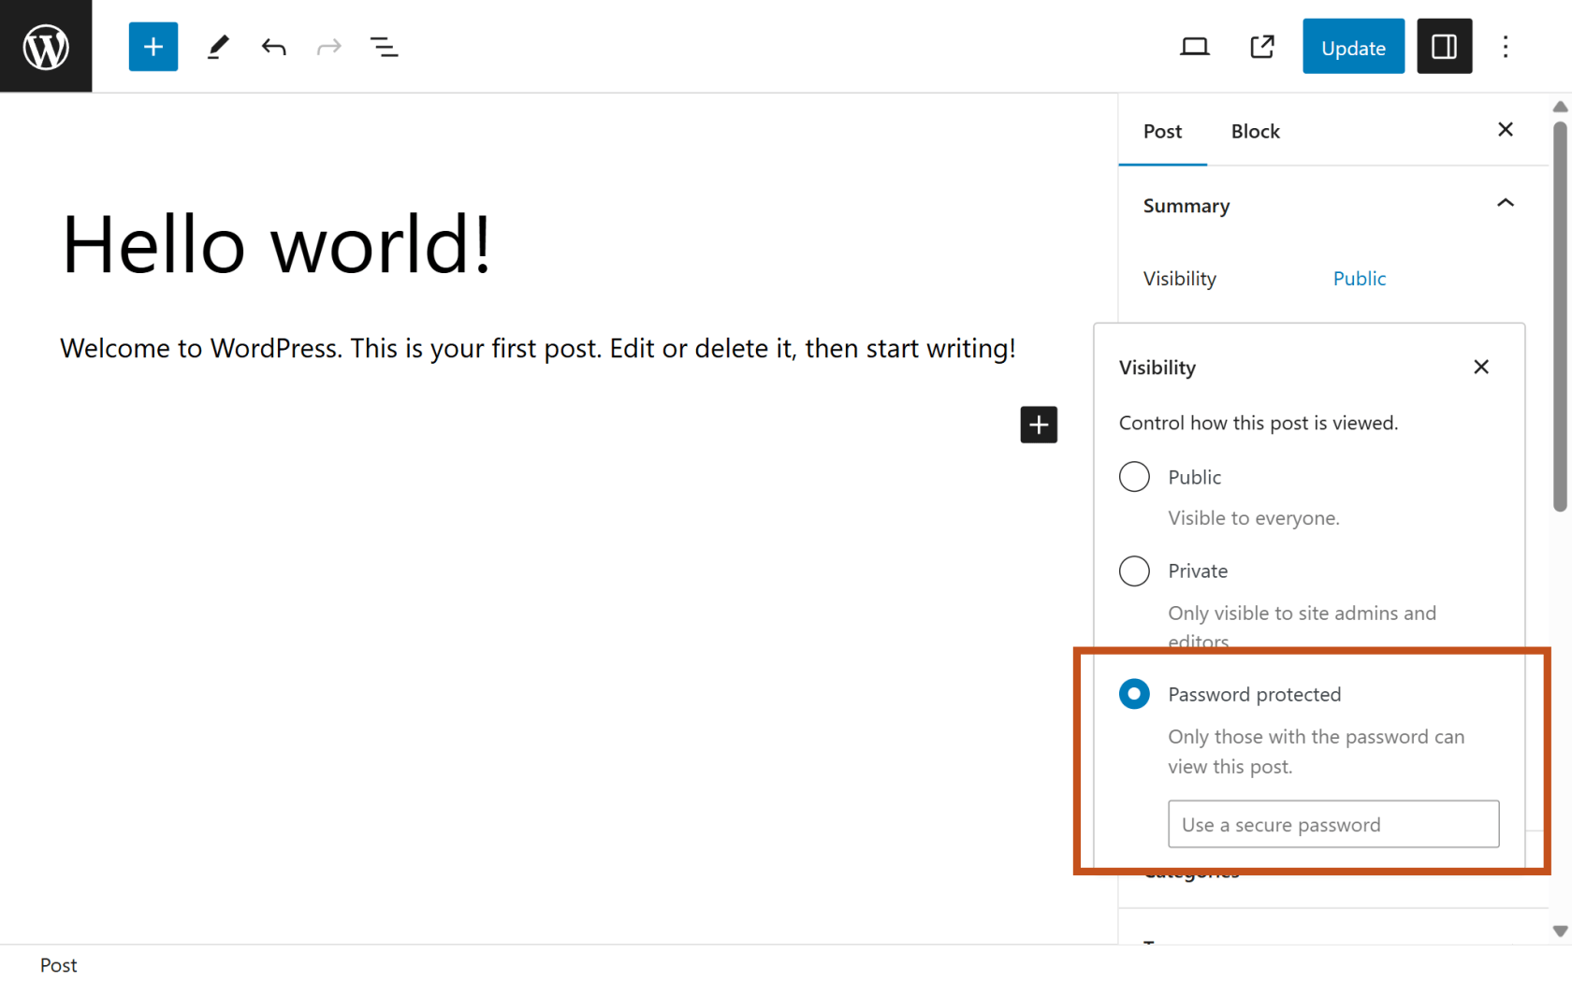1572x982 pixels.
Task: Toggle the Settings sidebar panel icon
Action: pyautogui.click(x=1444, y=47)
